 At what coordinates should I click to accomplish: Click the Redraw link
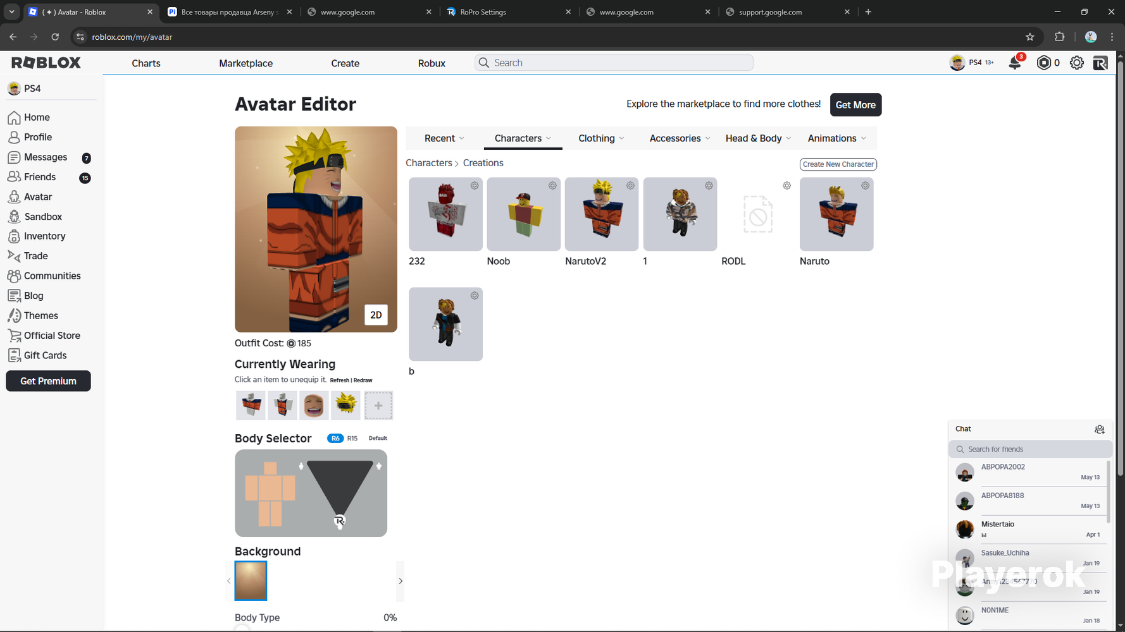click(363, 380)
